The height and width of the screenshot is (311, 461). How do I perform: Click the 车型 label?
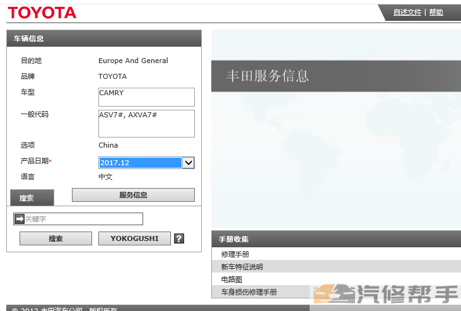pyautogui.click(x=28, y=92)
